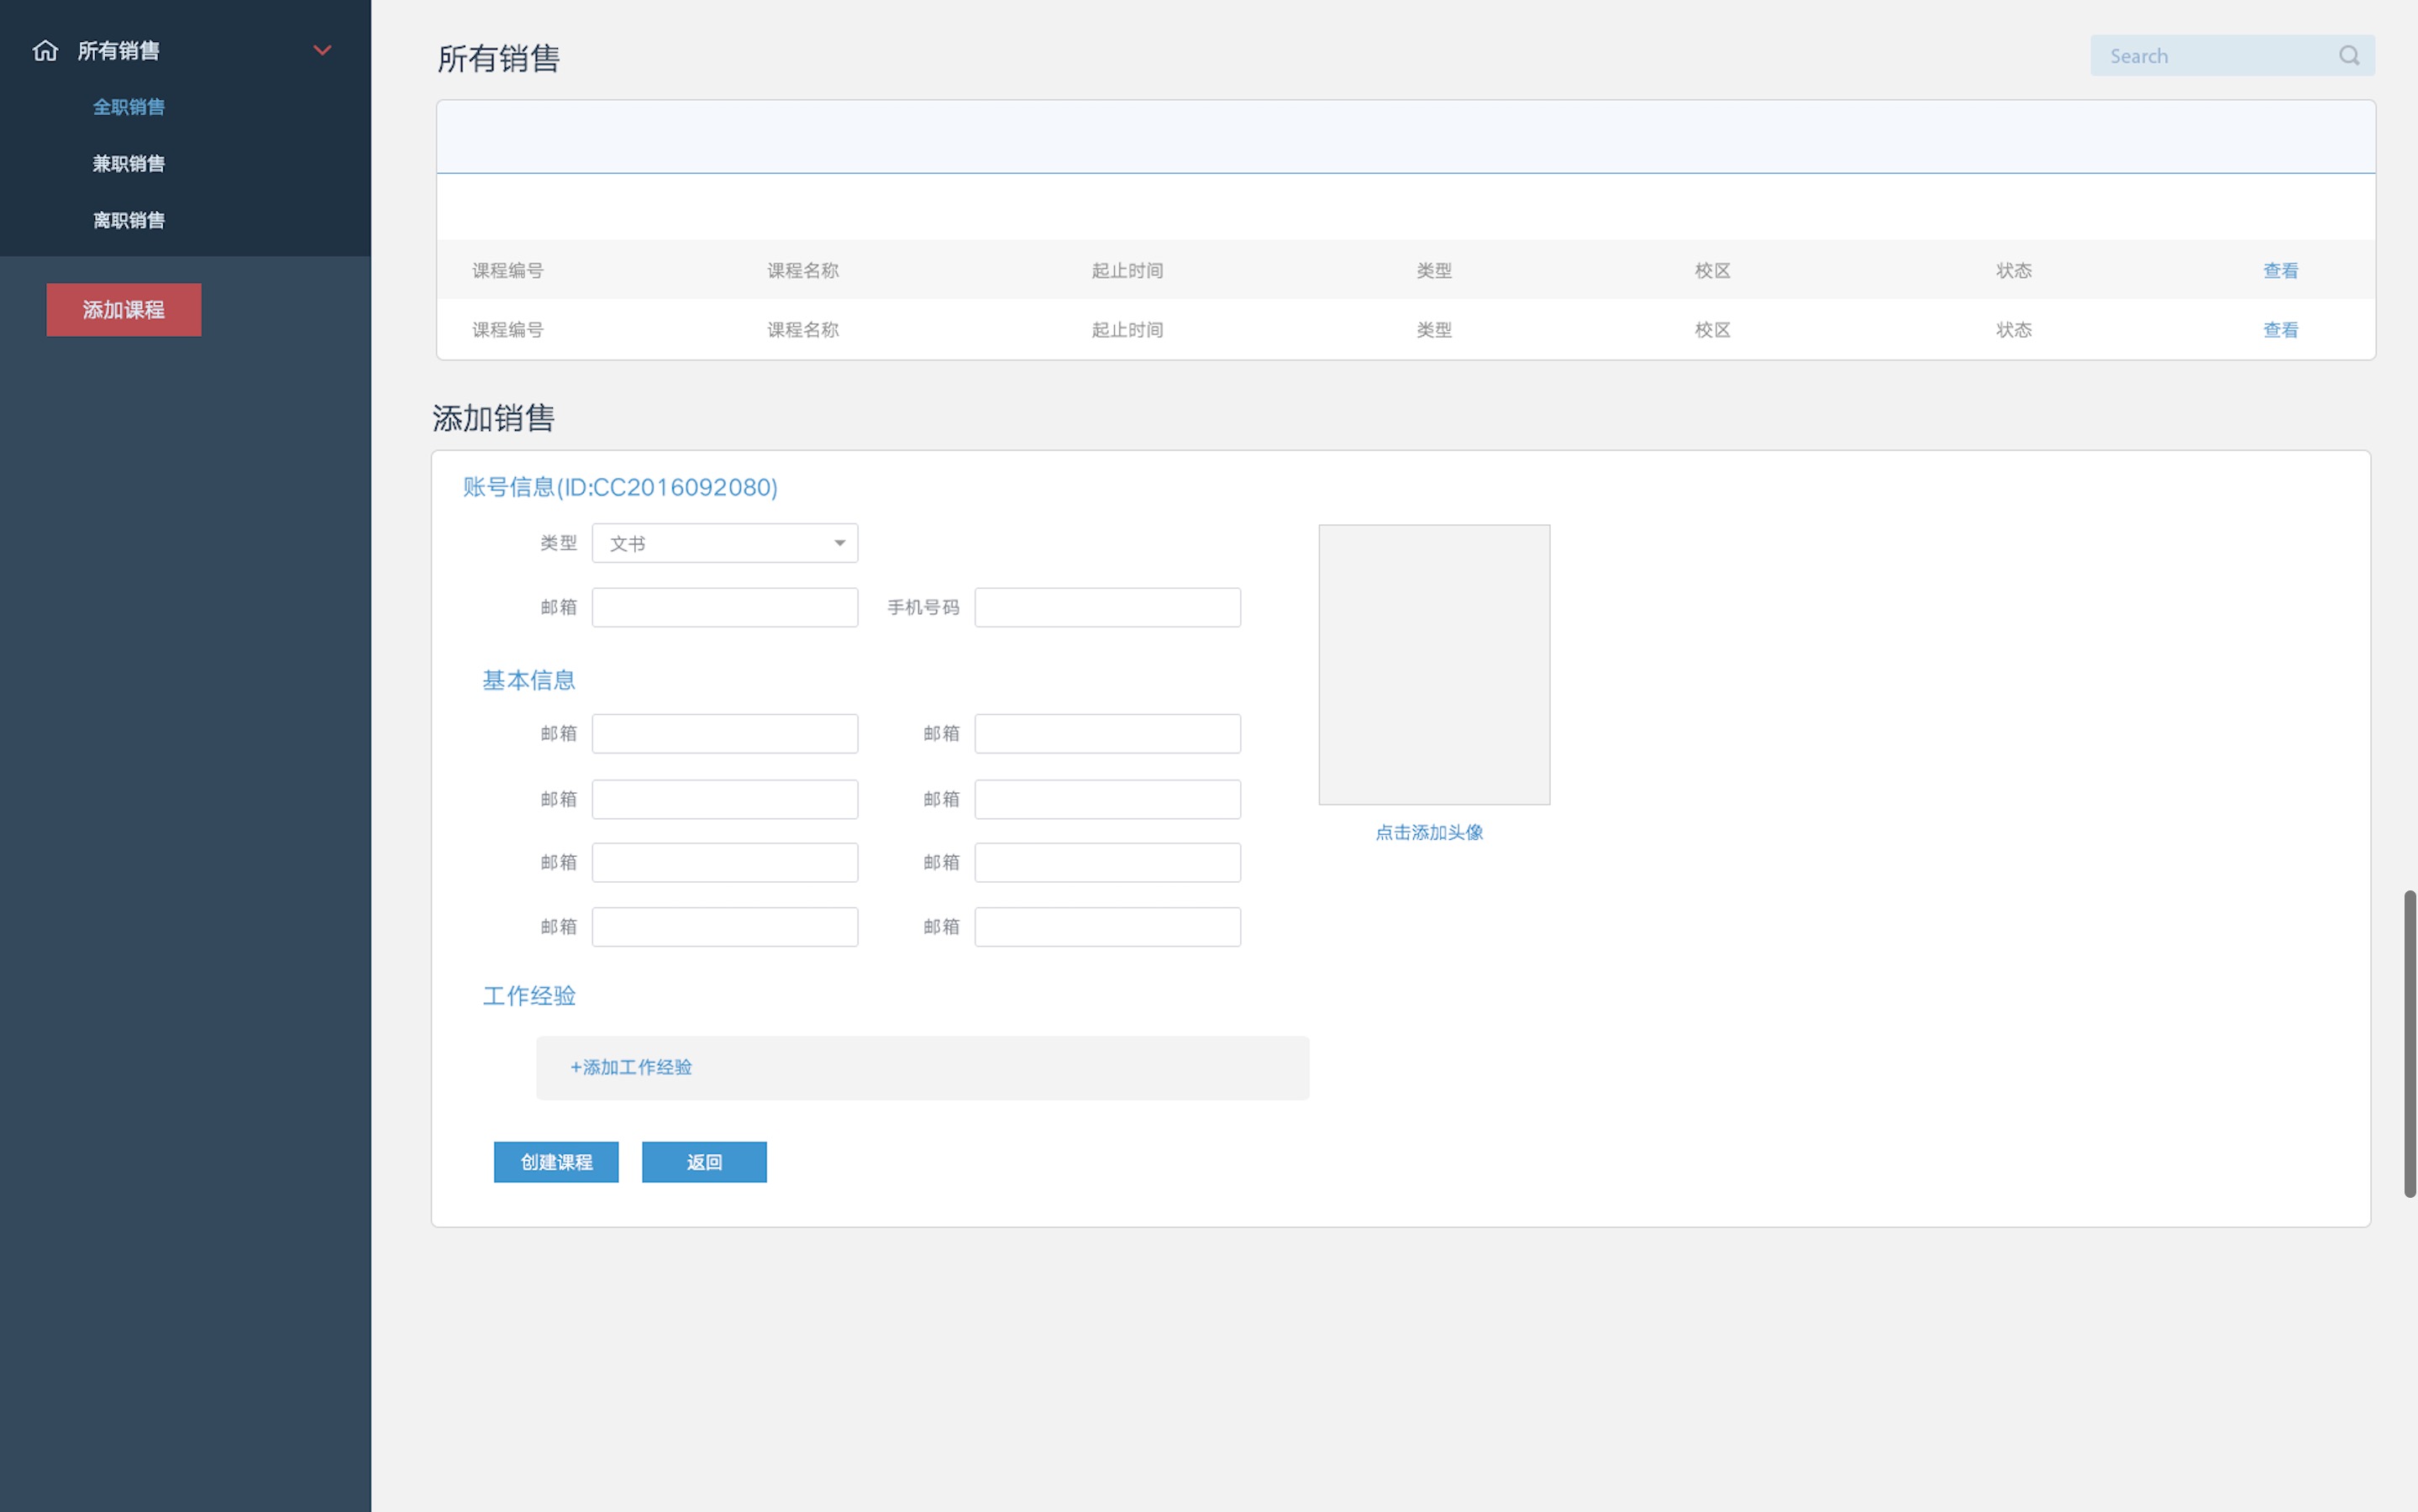Select 全职销售 in sidebar menu
Image resolution: width=2418 pixels, height=1512 pixels.
point(128,107)
